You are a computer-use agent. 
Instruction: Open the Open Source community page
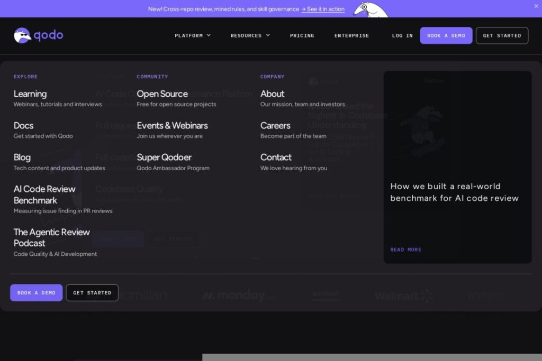162,94
